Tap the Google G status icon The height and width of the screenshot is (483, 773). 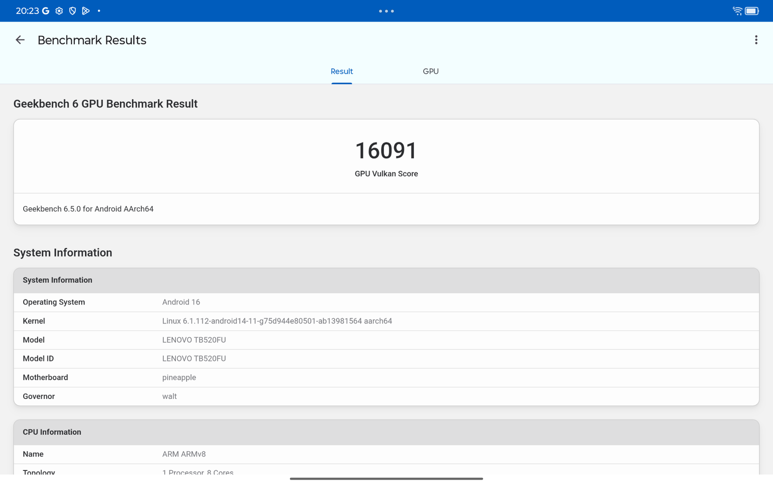[45, 11]
